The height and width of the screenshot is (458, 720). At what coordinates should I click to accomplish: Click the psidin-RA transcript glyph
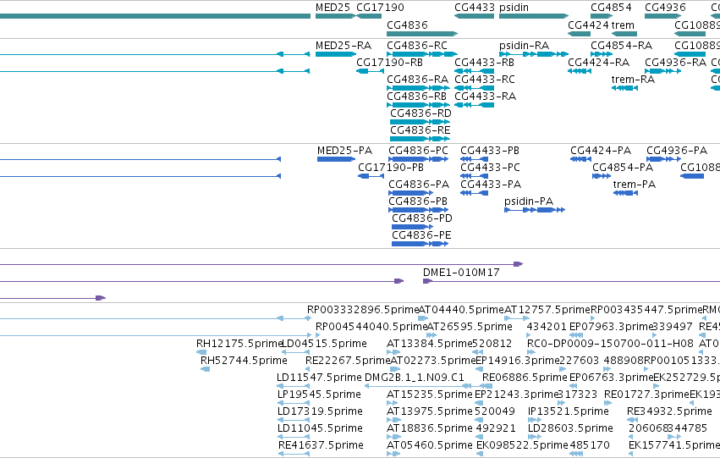534,54
